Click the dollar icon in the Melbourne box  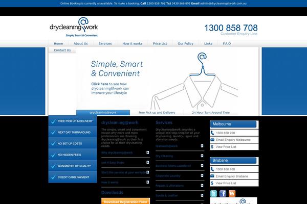[x=212, y=146]
